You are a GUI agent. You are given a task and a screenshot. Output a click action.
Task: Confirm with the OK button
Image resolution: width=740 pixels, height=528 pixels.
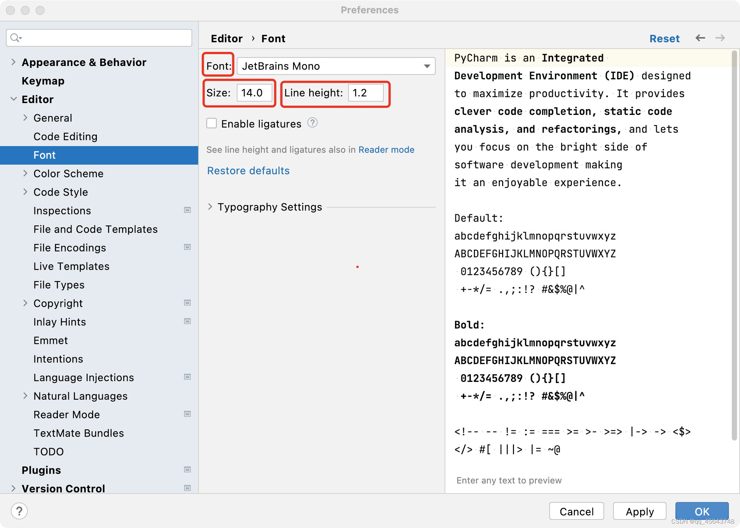tap(702, 511)
